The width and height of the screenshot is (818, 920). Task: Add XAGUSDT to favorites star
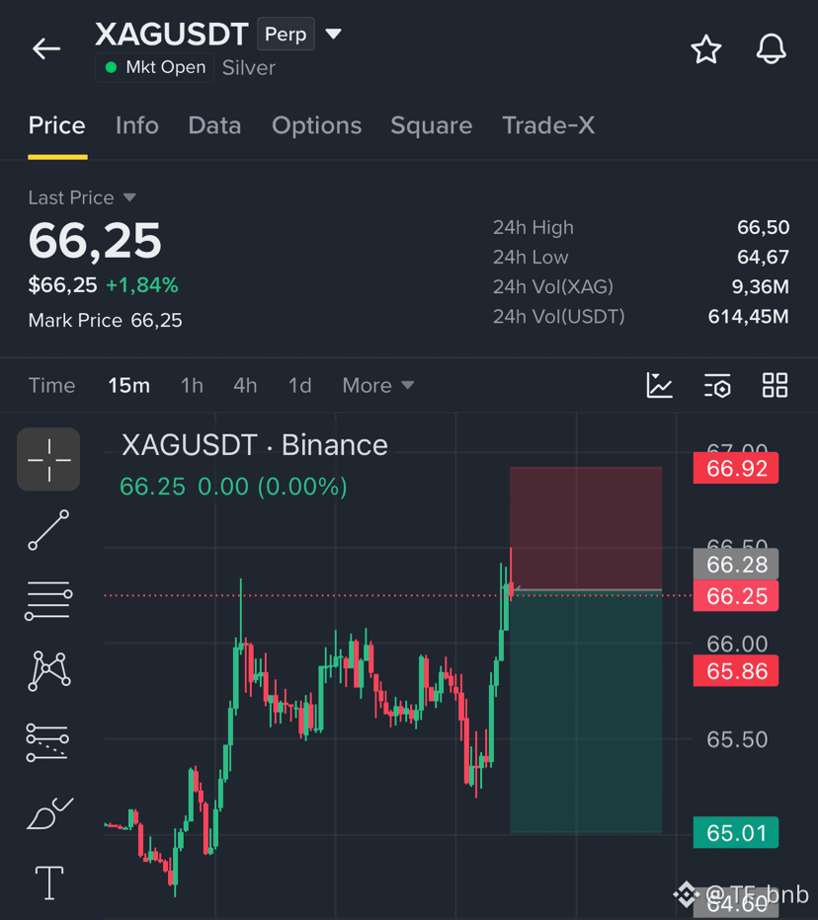pos(705,49)
